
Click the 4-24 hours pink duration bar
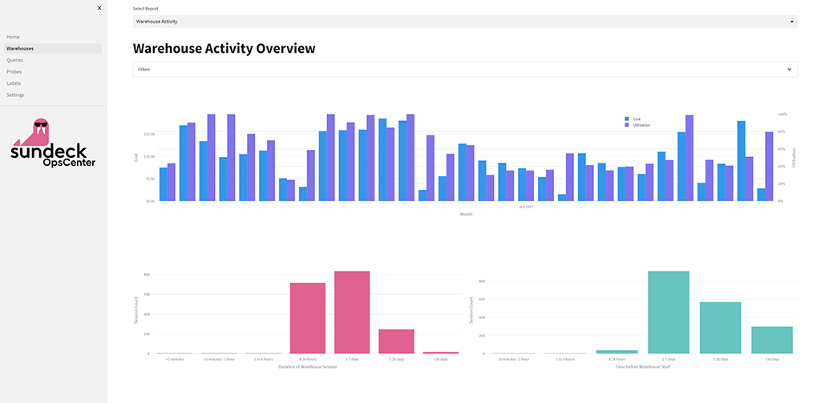(x=307, y=318)
